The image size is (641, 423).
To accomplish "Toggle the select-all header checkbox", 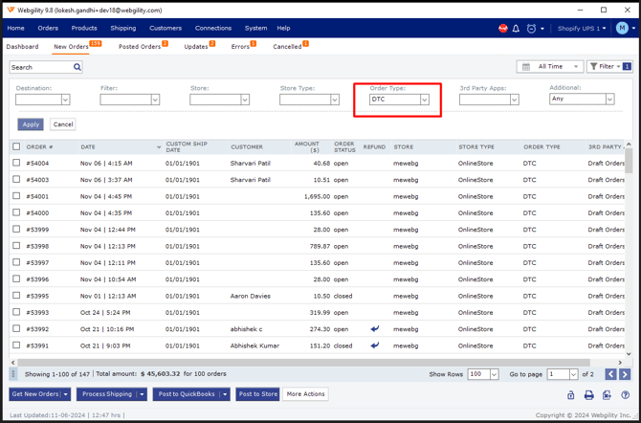I will pos(16,146).
